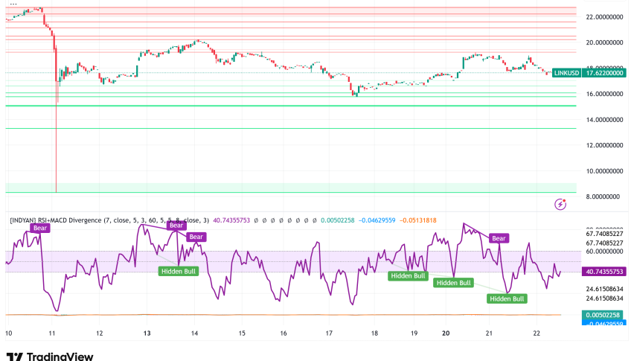
Task: Click the leftmost Hidden Bull label
Action: pyautogui.click(x=179, y=271)
